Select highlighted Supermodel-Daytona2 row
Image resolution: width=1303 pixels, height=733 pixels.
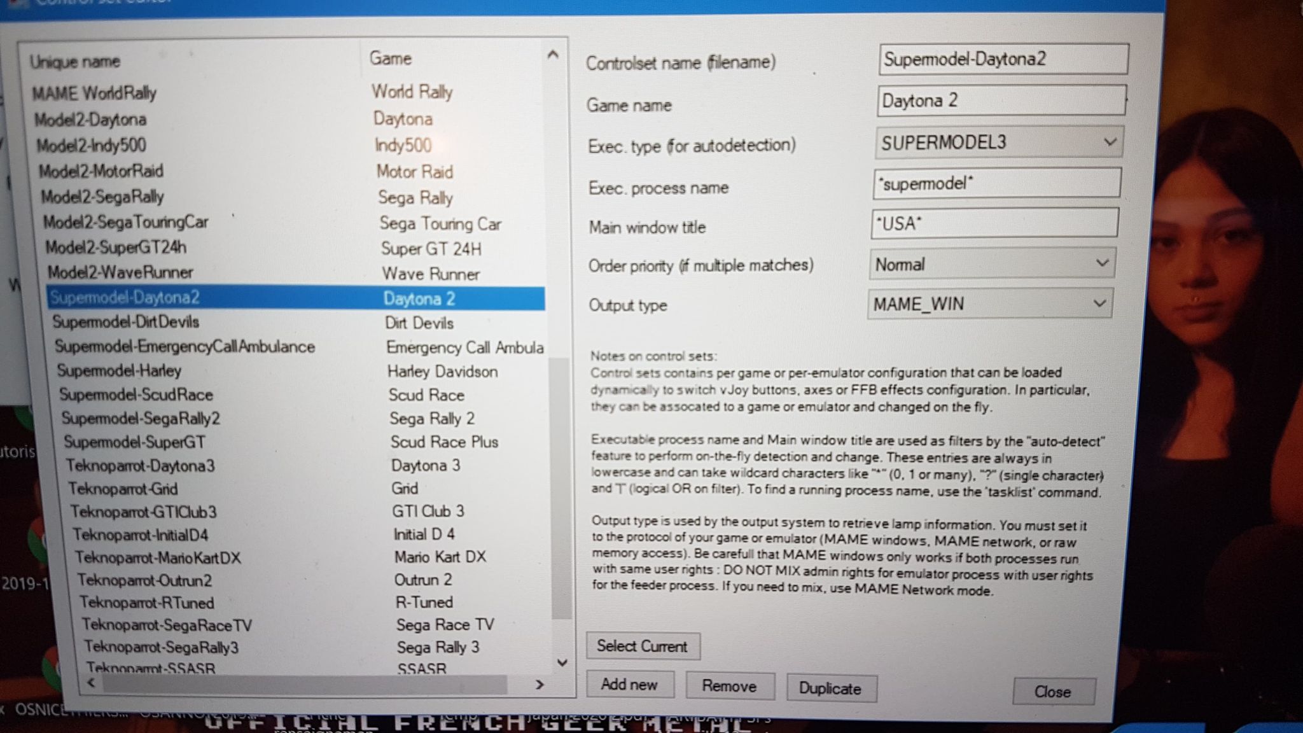[296, 298]
